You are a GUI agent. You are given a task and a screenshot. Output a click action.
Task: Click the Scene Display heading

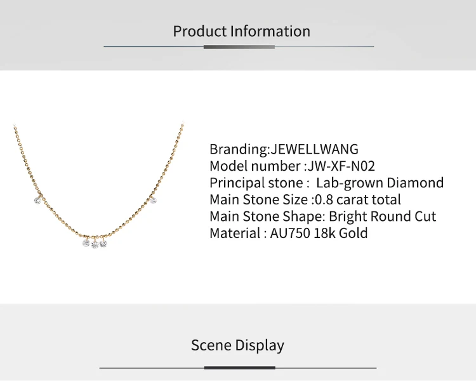click(x=237, y=345)
